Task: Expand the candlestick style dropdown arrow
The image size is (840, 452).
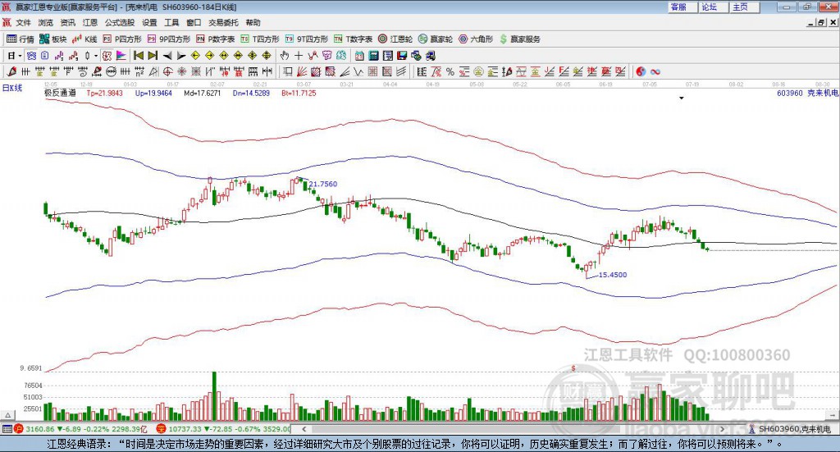Action: coord(96,56)
